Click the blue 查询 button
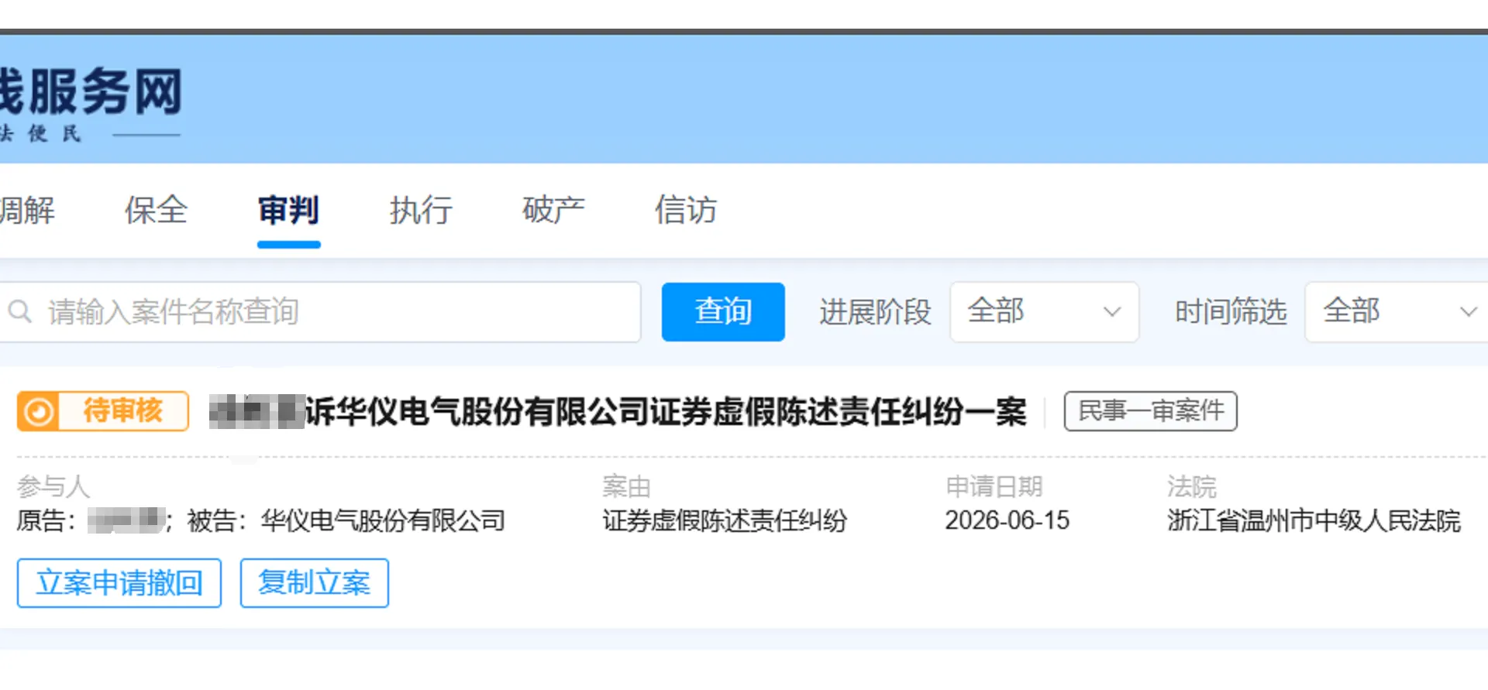The height and width of the screenshot is (690, 1488). (x=723, y=312)
